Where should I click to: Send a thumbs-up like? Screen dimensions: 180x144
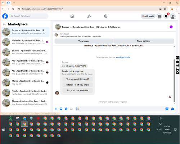(172, 109)
